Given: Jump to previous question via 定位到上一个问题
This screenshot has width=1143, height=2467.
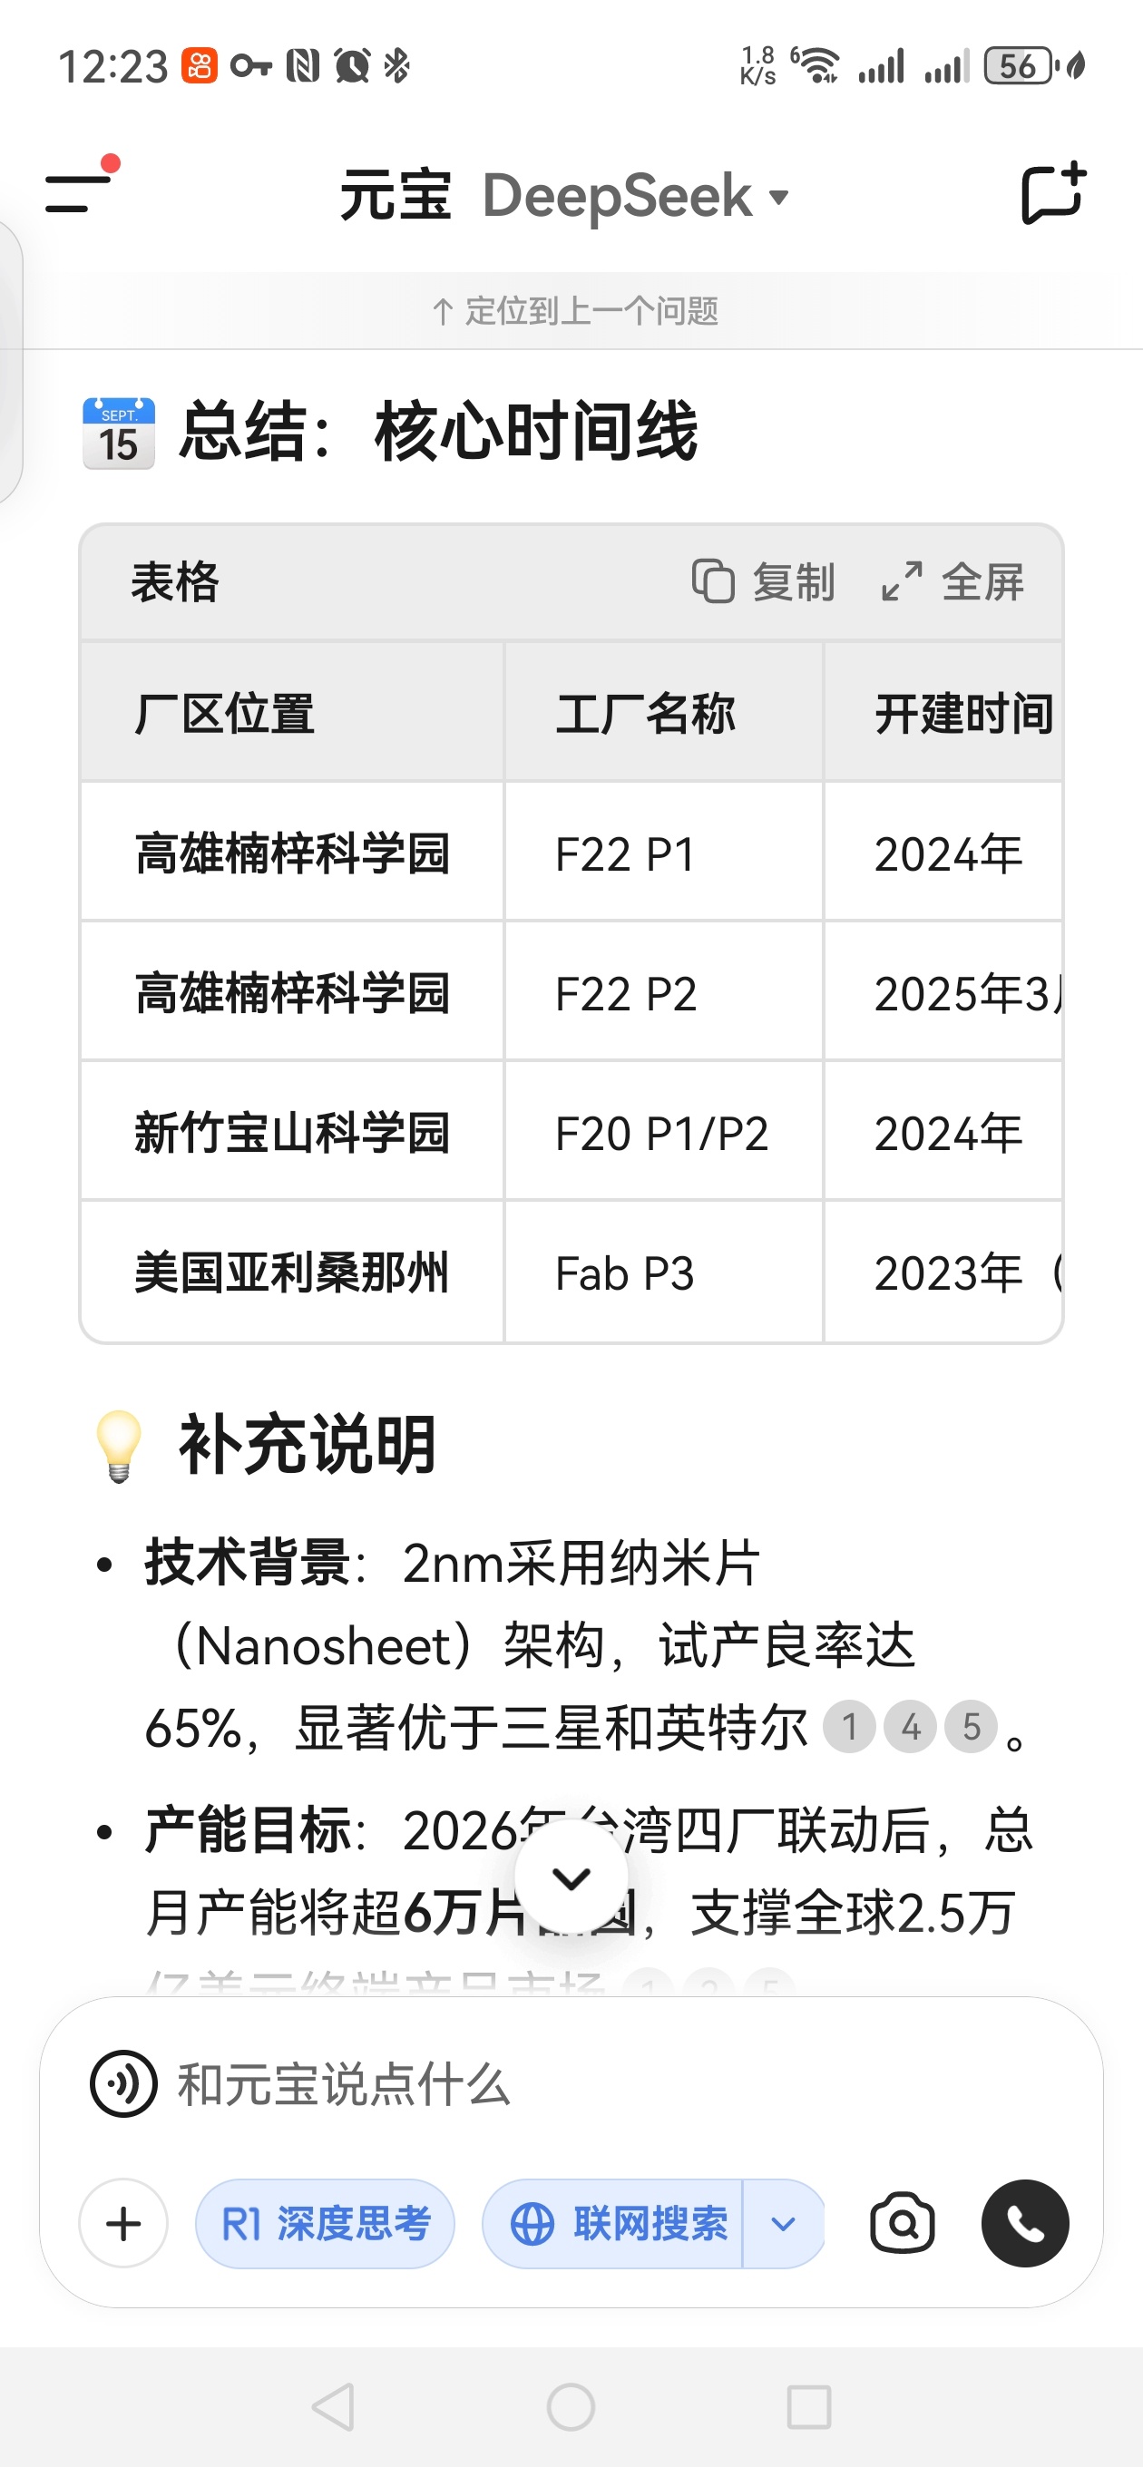Looking at the screenshot, I should 575,310.
